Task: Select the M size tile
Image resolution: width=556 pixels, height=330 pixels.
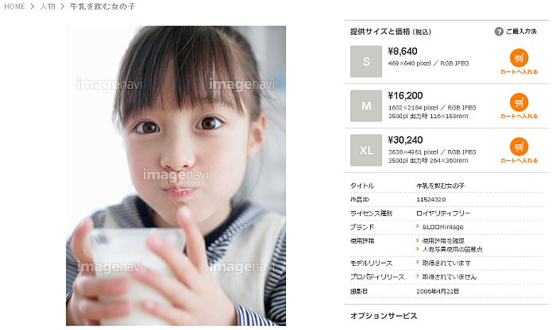Action: pyautogui.click(x=366, y=106)
